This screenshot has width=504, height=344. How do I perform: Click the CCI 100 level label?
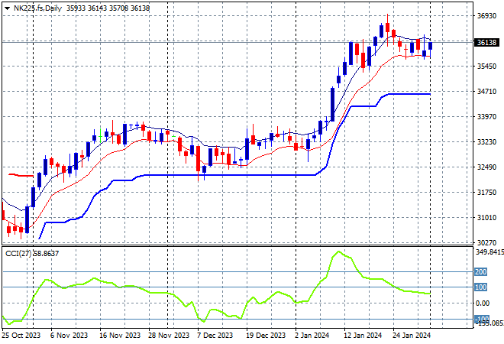click(481, 287)
